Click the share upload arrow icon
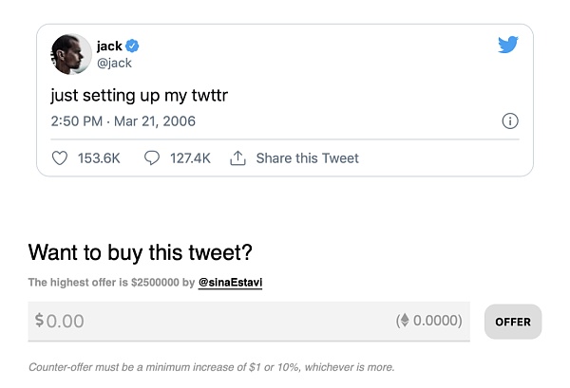This screenshot has height=388, width=570. 238,158
